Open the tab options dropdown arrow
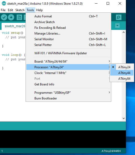This screenshot has width=135, height=155. (x=117, y=26)
